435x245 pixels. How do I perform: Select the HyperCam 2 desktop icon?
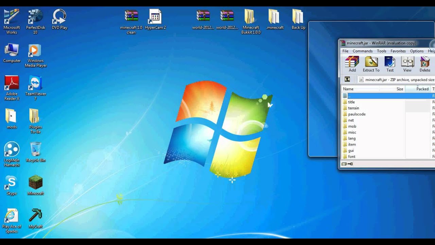[155, 19]
